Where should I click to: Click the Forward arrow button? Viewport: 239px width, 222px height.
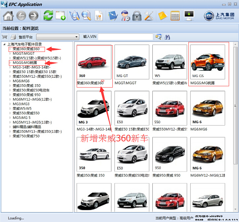(x=33, y=16)
